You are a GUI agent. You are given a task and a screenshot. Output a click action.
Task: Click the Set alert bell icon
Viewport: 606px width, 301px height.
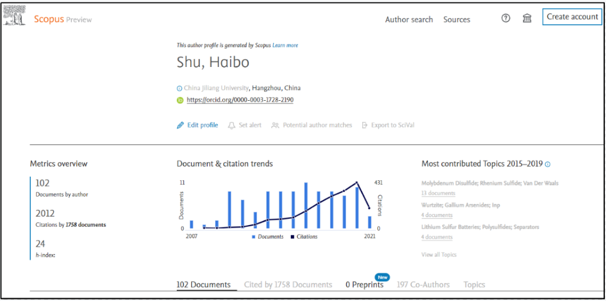[x=231, y=125]
